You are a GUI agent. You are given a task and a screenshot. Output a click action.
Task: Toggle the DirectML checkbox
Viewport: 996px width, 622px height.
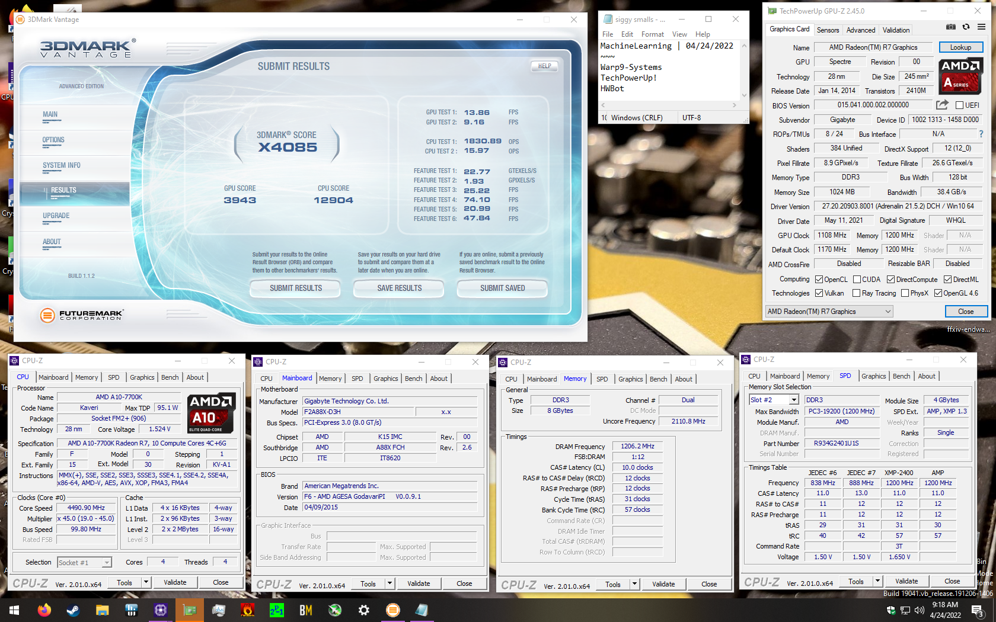tap(947, 280)
